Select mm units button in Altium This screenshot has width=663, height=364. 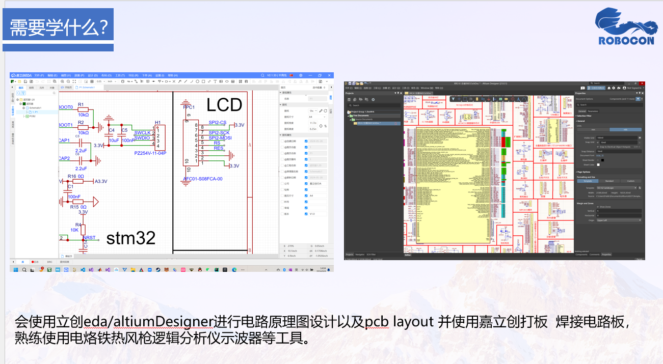click(593, 130)
